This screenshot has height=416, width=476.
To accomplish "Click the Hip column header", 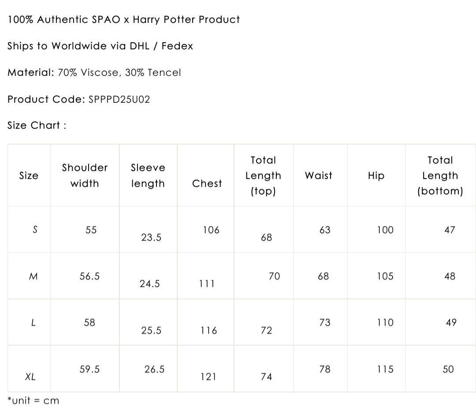I will coord(376,176).
